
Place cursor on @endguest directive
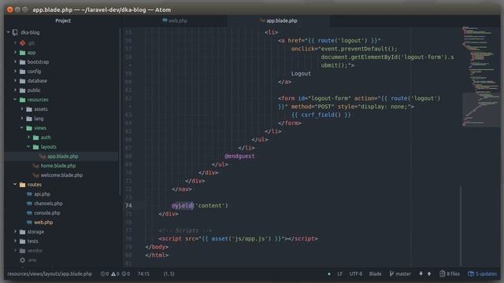(239, 156)
